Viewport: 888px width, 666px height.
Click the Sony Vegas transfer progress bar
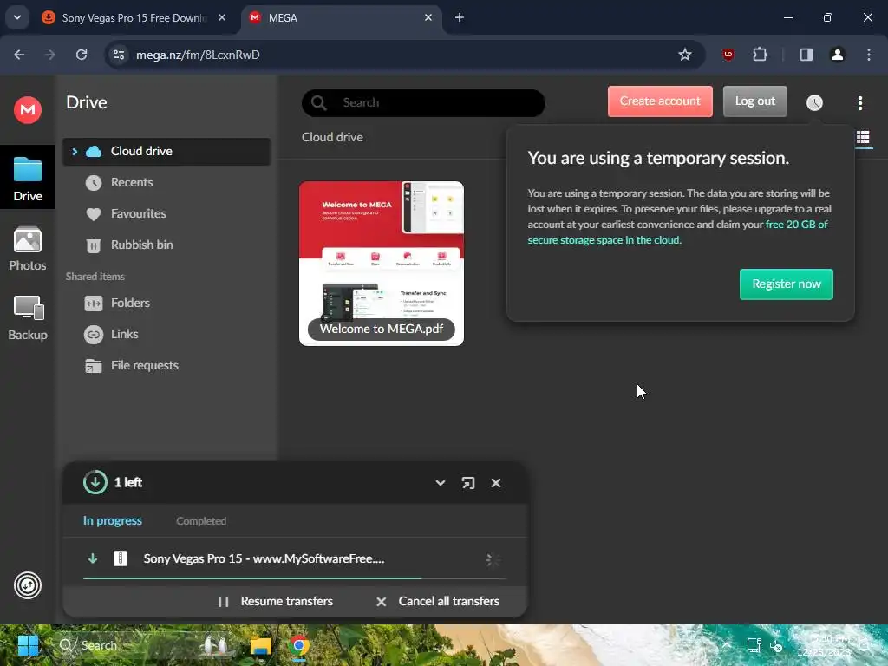[x=295, y=578]
